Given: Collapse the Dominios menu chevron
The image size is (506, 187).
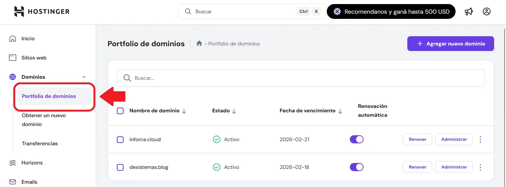Looking at the screenshot, I should point(84,77).
